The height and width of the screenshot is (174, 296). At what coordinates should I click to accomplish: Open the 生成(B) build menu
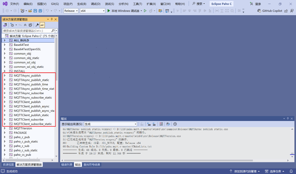coord(82,4)
